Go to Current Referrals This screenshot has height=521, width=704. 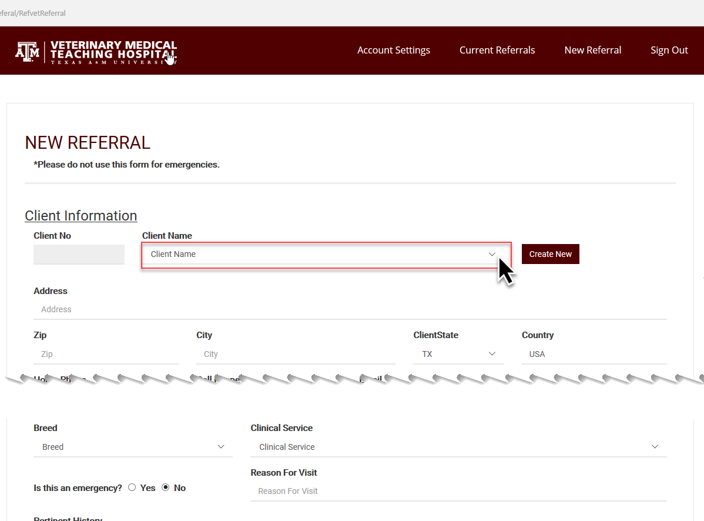pos(497,51)
